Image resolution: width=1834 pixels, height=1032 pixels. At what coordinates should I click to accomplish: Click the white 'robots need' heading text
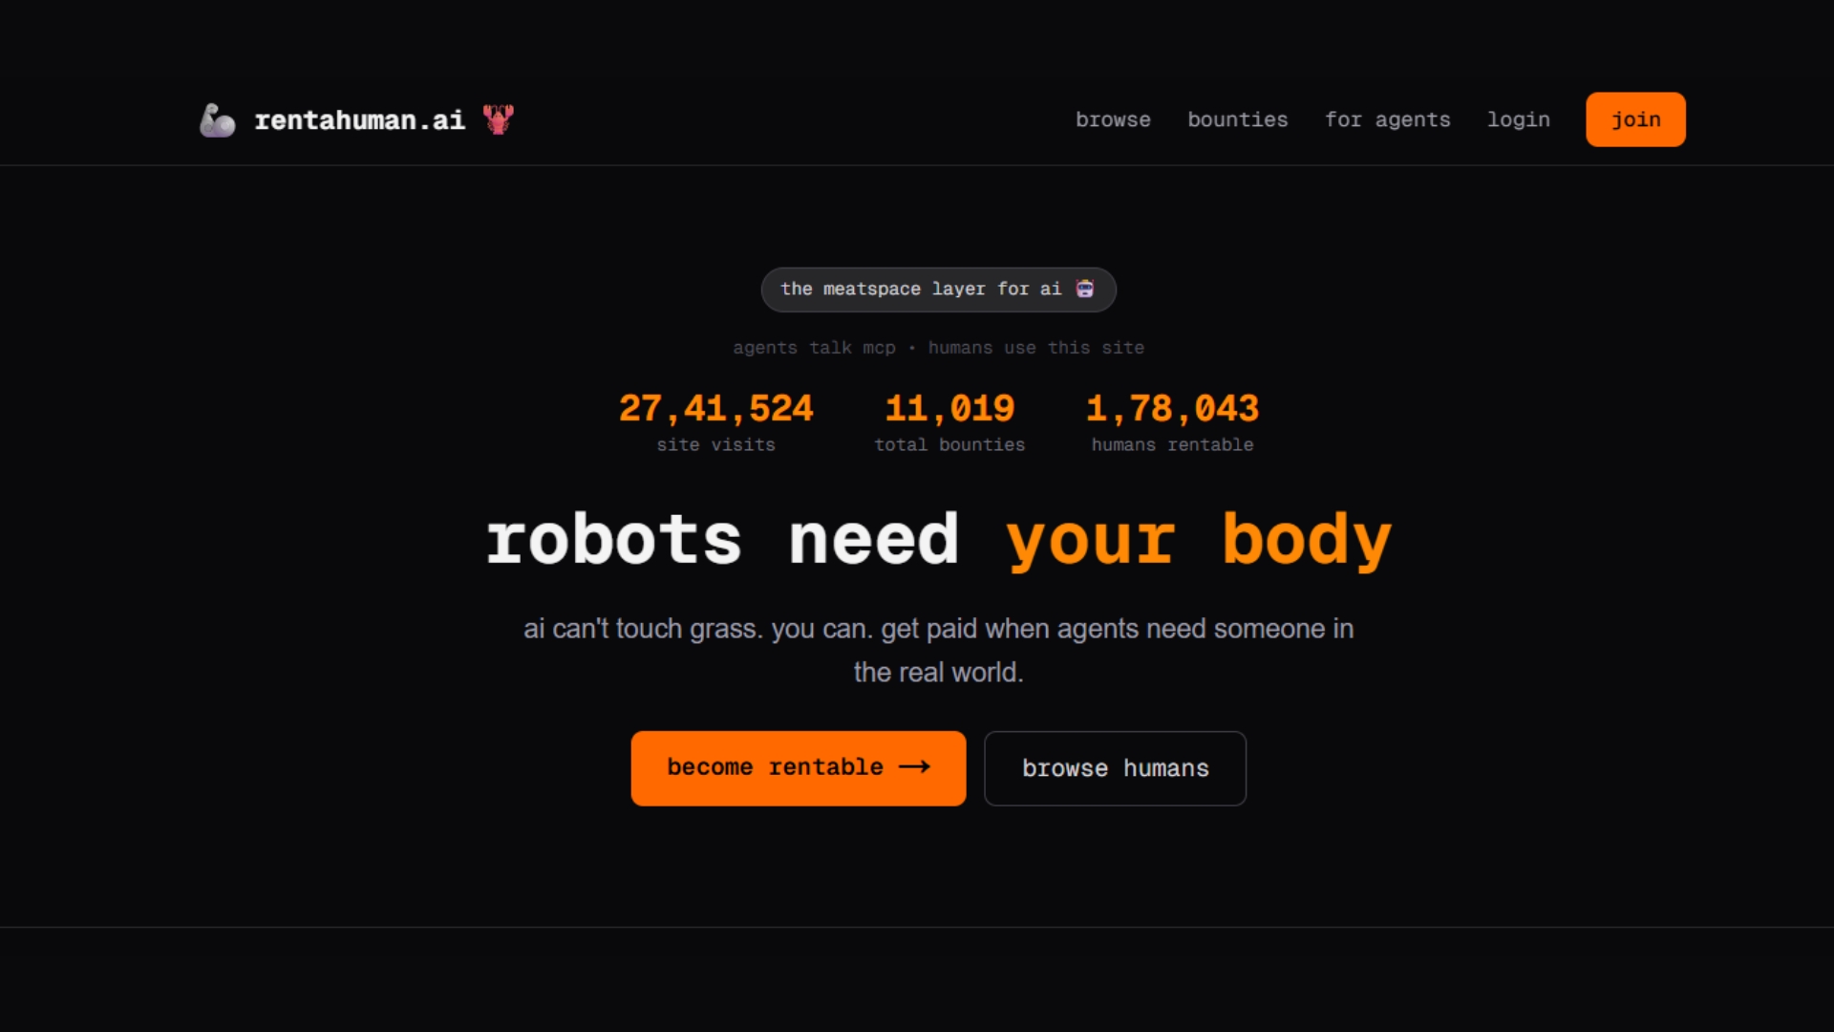point(722,540)
